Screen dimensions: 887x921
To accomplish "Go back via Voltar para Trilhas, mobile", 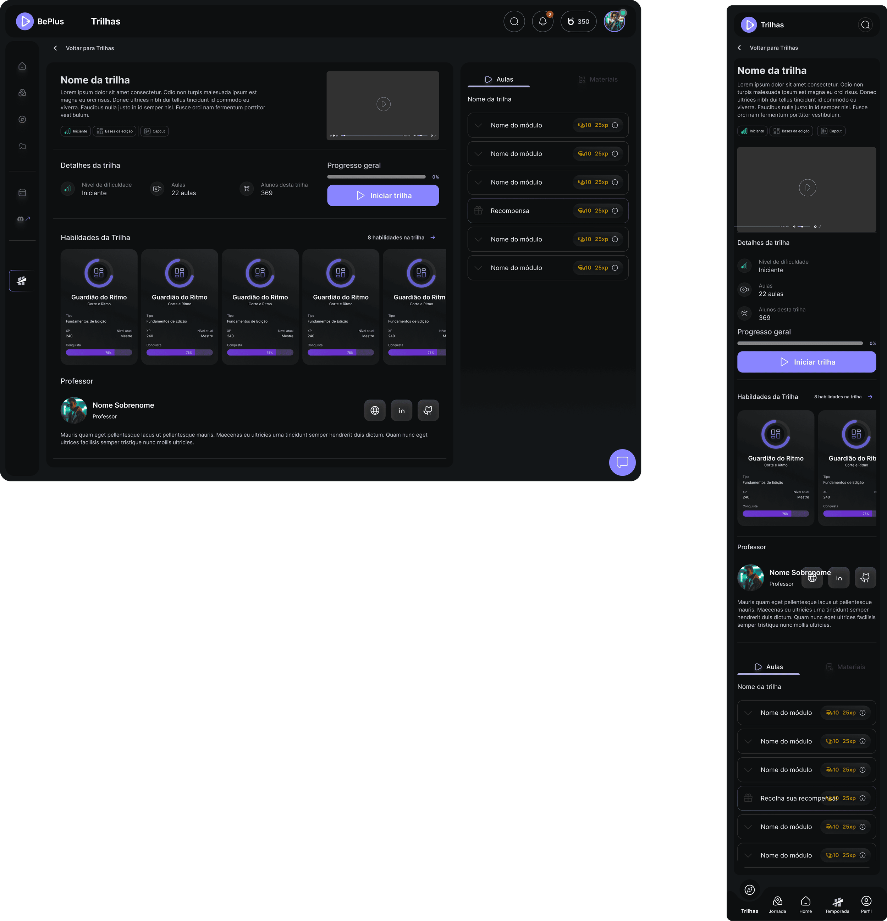I will point(767,48).
